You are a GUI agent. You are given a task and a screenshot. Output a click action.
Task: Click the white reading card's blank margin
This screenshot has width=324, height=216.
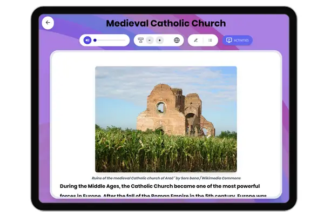73,108
